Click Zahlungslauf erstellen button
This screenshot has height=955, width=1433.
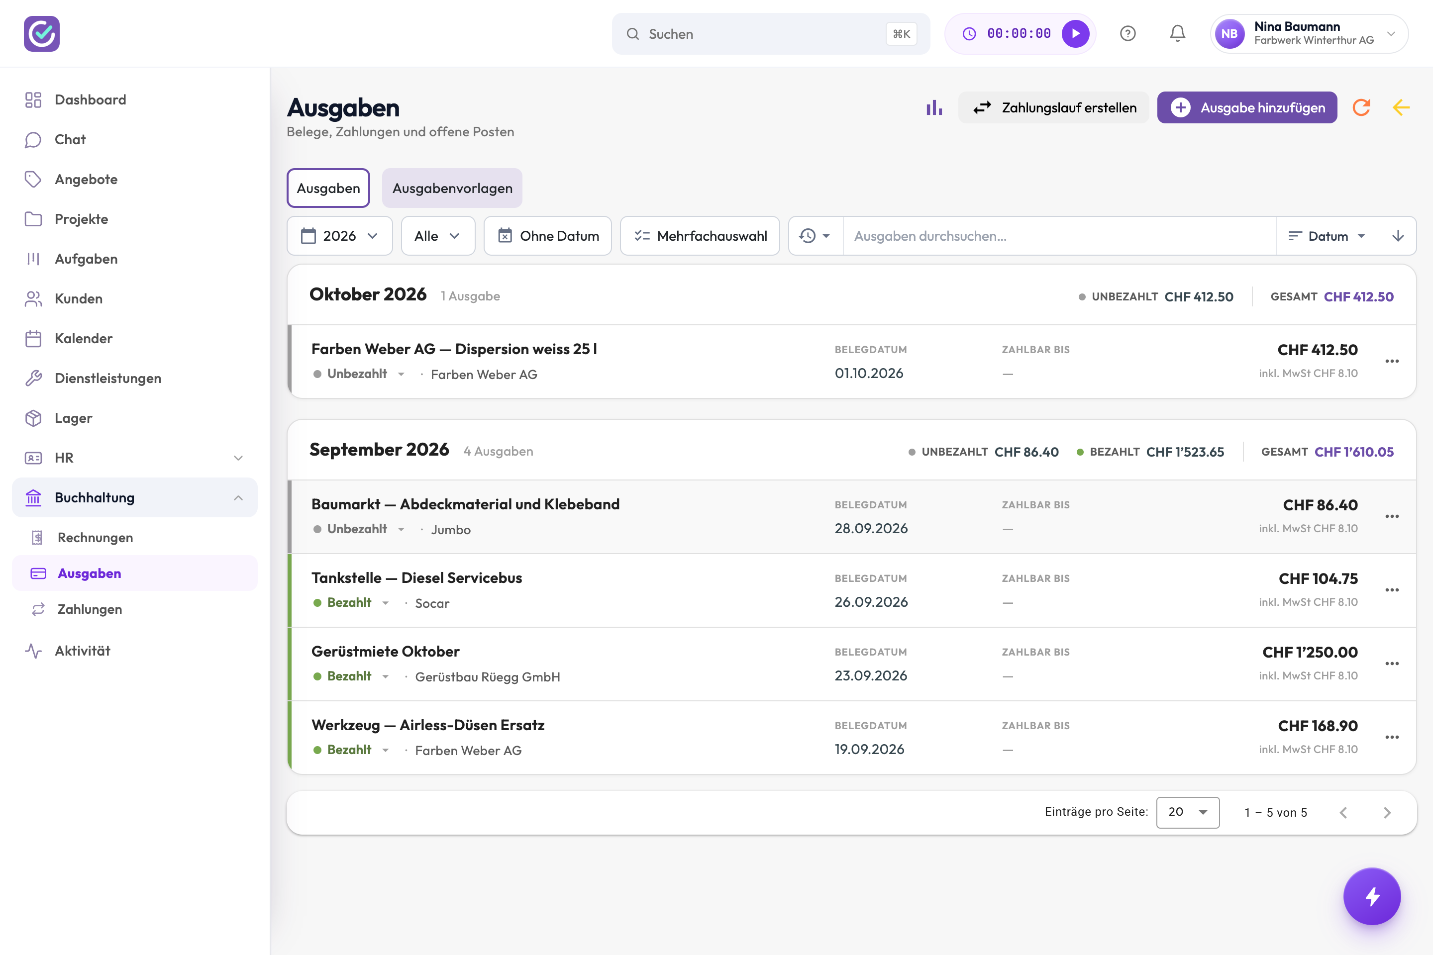(1053, 108)
